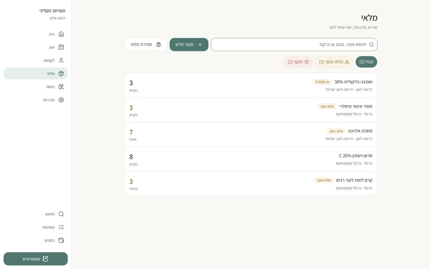
Task: Filter by מלאי נמוך (3) chip
Action: 334,62
